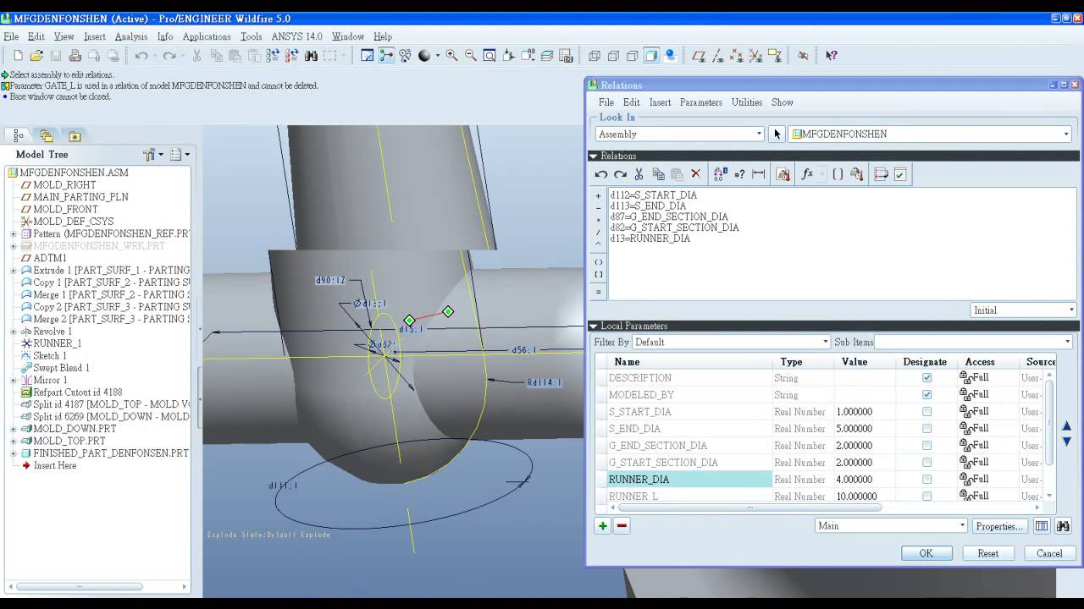Open Relations dialog Parameters menu

click(x=700, y=102)
